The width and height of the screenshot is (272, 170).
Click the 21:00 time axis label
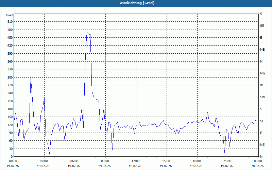[x=228, y=161]
